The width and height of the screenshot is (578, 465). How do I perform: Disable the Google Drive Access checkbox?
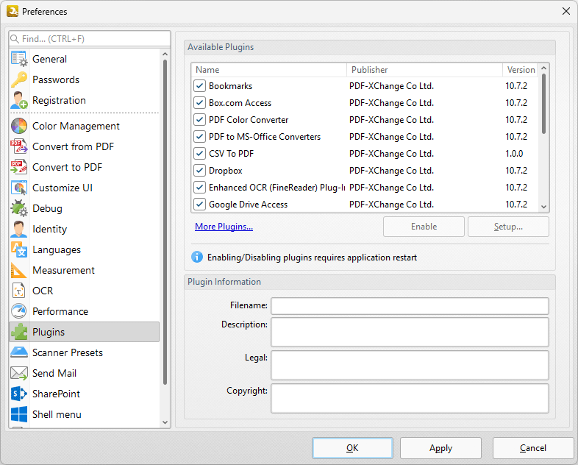(x=199, y=205)
